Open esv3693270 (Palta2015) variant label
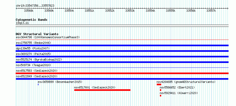 tap(33, 54)
